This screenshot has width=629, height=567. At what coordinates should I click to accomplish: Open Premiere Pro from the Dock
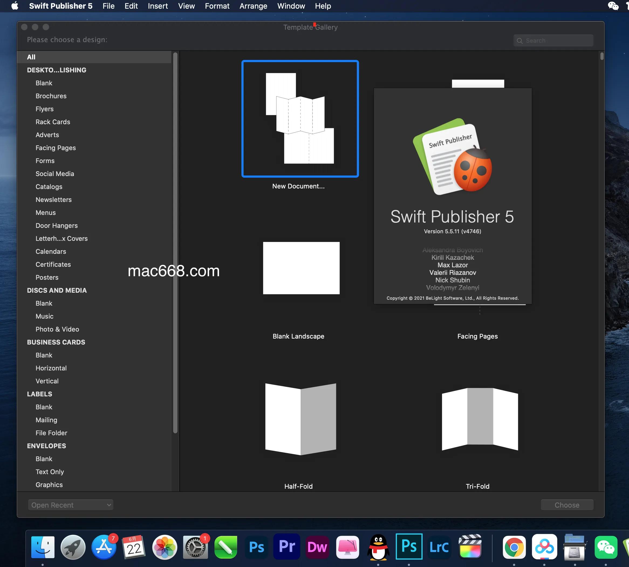[287, 547]
